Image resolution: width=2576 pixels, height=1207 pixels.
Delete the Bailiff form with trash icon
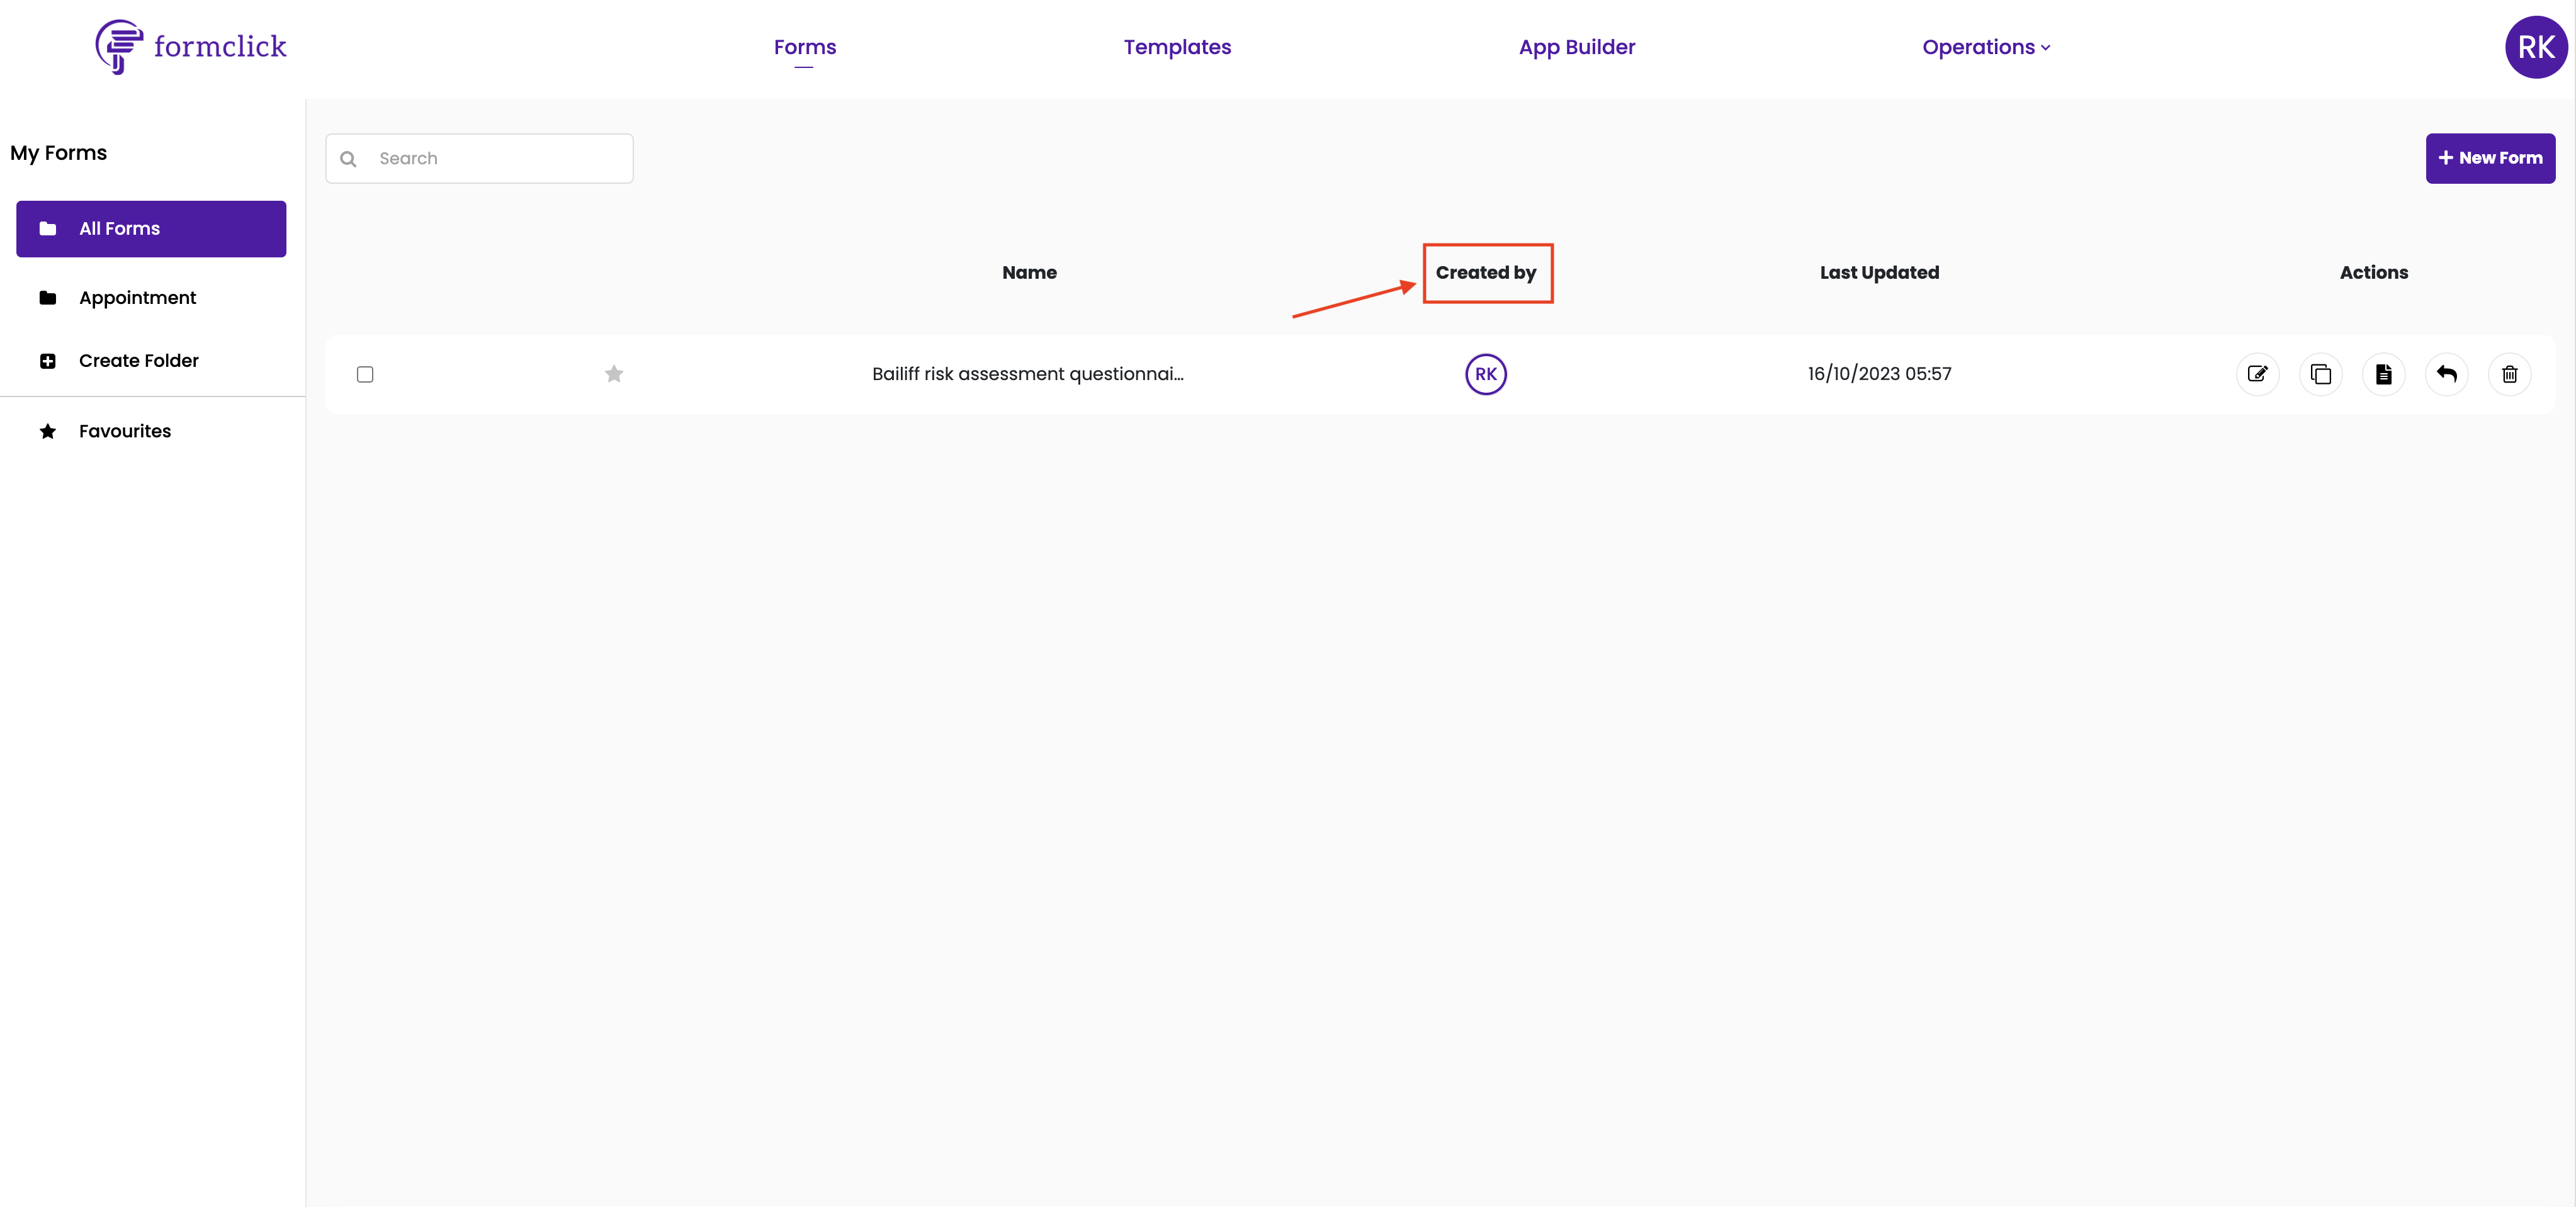tap(2509, 374)
